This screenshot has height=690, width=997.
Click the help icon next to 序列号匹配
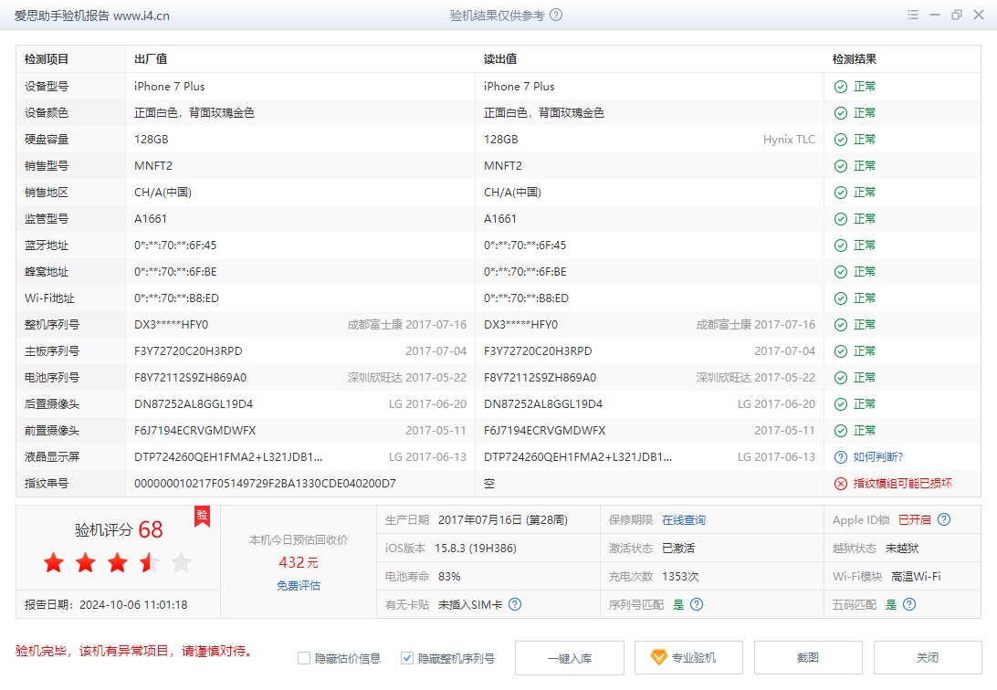point(697,604)
